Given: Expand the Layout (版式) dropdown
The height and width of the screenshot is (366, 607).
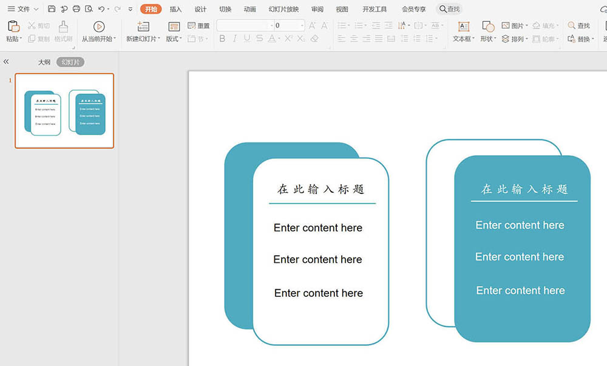Looking at the screenshot, I should click(x=174, y=39).
